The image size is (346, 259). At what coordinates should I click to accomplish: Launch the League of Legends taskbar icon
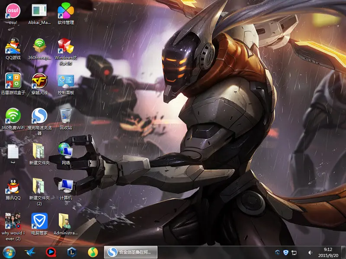72,252
